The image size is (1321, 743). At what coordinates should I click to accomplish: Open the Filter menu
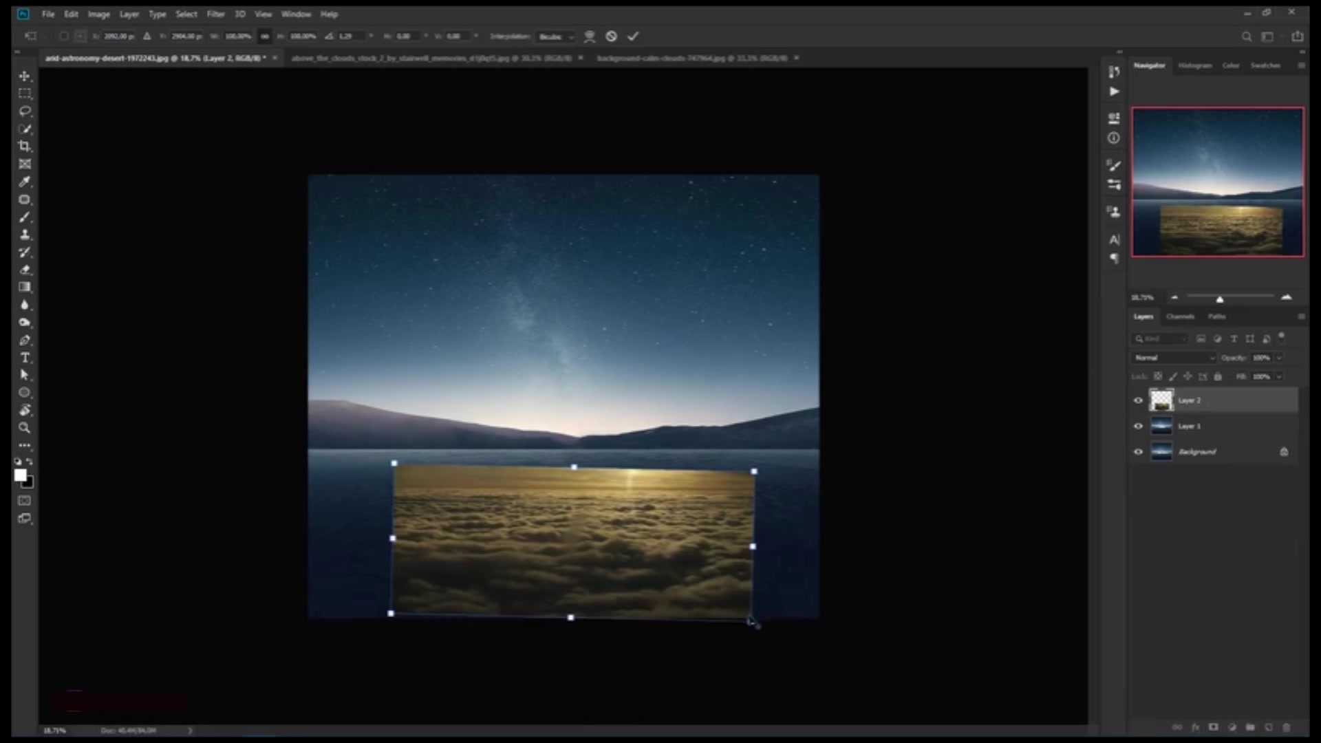[215, 14]
